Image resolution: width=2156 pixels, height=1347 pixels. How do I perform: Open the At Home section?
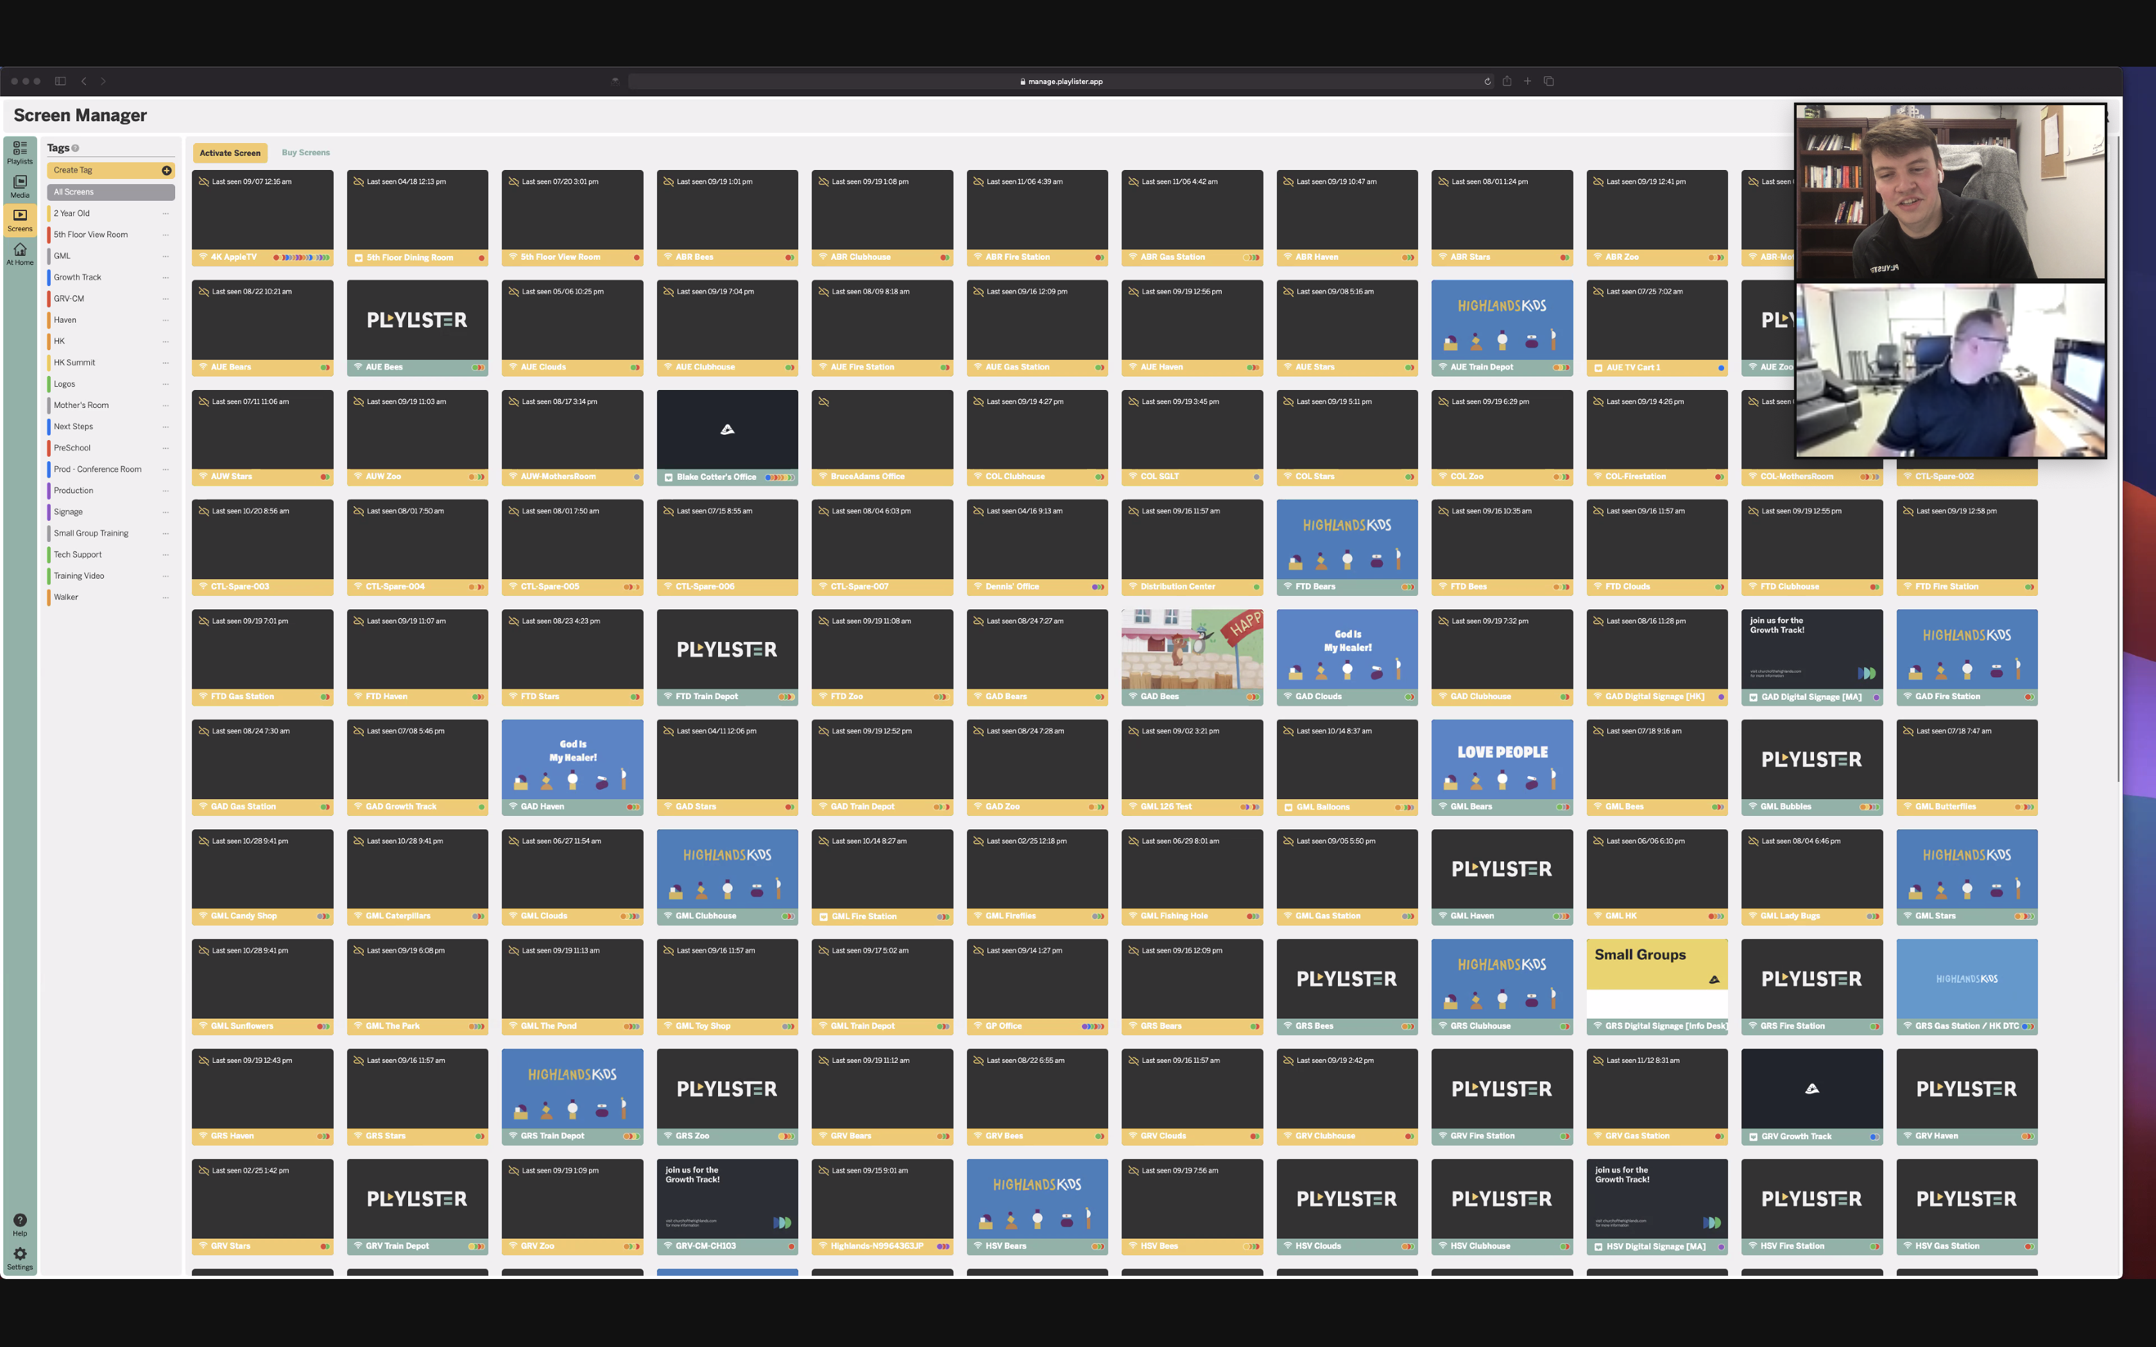click(x=20, y=254)
